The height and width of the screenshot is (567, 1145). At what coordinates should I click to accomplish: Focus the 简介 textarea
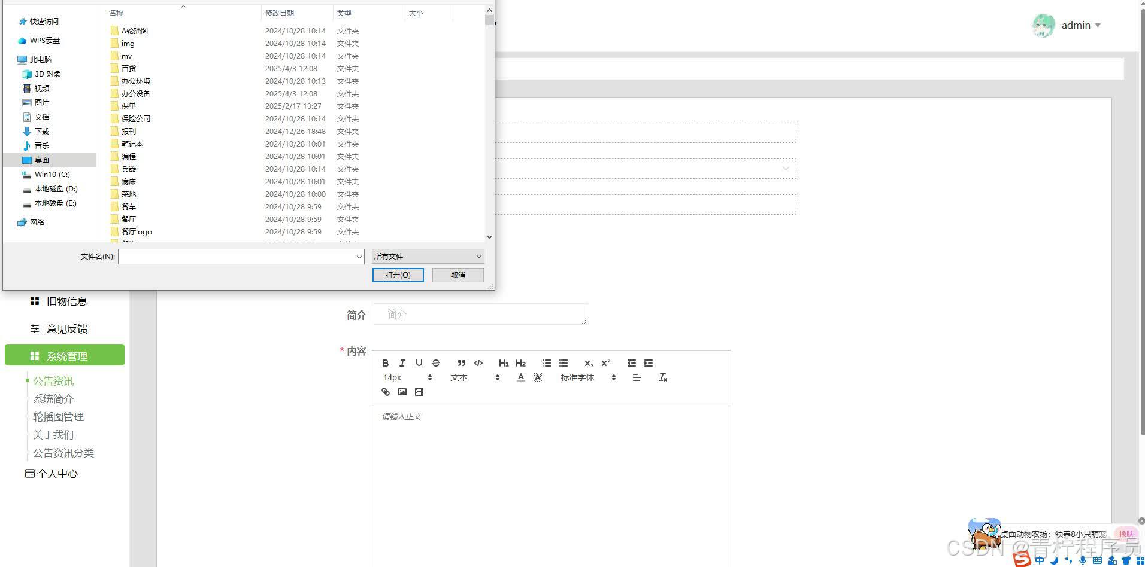tap(480, 315)
